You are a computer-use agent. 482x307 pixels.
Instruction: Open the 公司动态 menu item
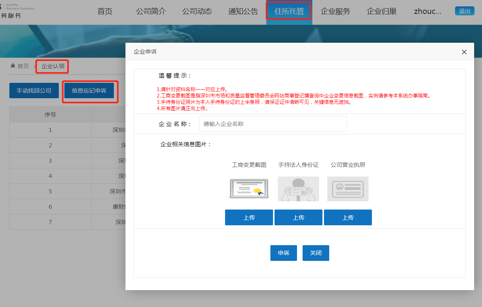click(x=197, y=11)
